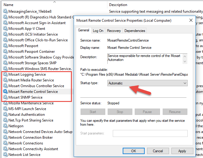Select Mosart Remote Control Service in list

(x=33, y=92)
